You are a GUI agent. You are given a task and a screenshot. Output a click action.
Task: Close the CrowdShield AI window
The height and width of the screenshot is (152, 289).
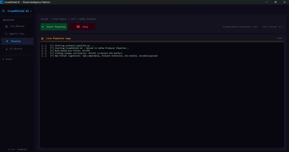click(284, 2)
